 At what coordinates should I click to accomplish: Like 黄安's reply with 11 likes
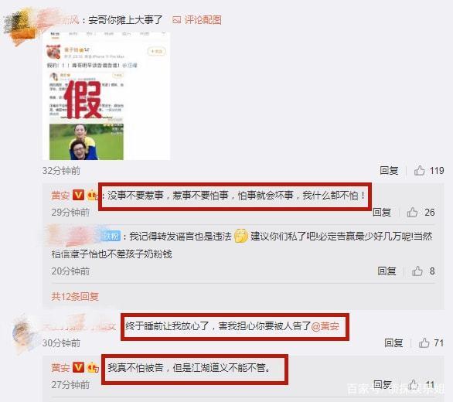(x=413, y=385)
